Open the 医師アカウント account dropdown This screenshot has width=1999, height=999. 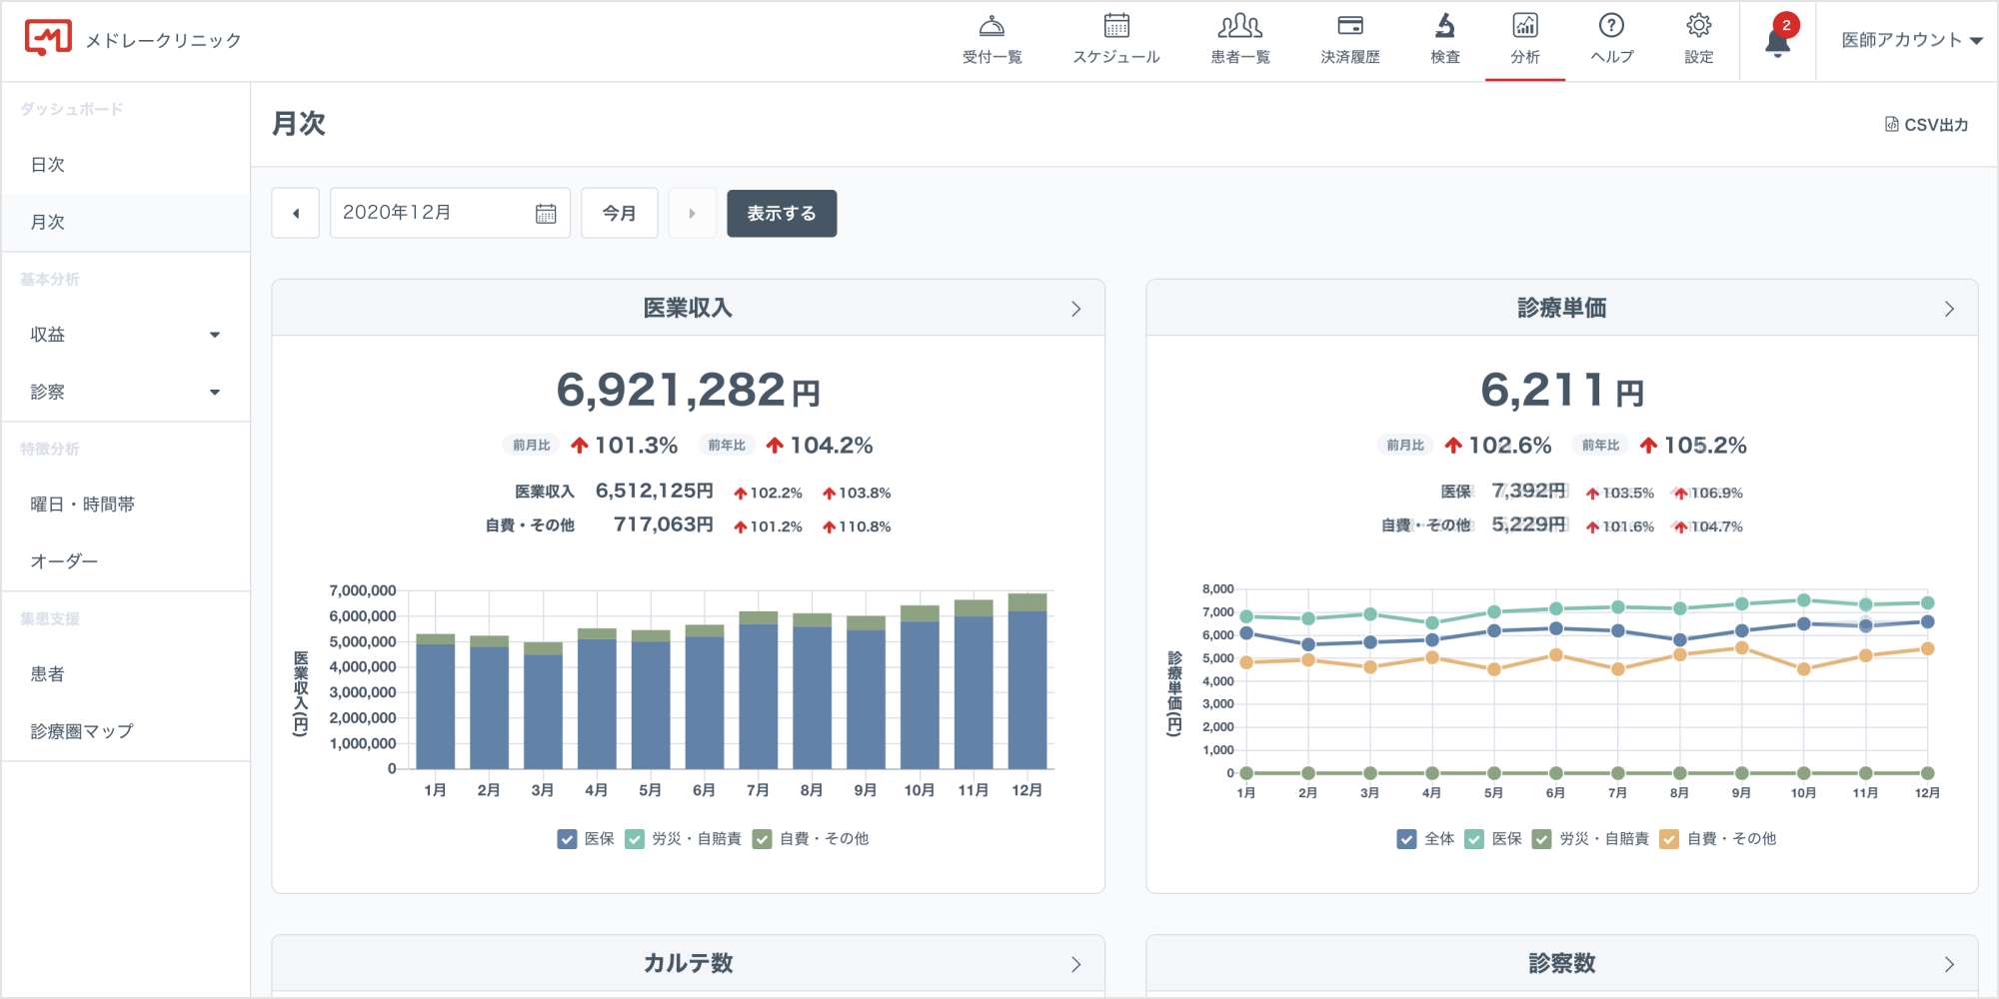point(1911,40)
